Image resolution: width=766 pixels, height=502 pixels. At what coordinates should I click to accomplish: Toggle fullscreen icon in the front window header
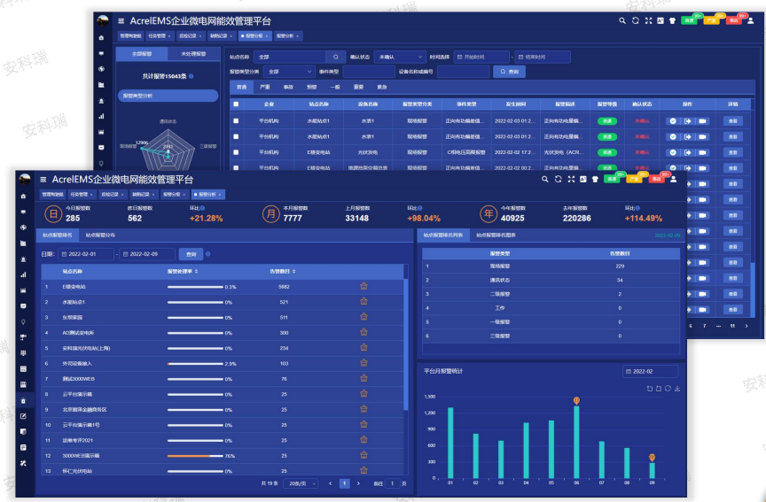click(x=571, y=179)
